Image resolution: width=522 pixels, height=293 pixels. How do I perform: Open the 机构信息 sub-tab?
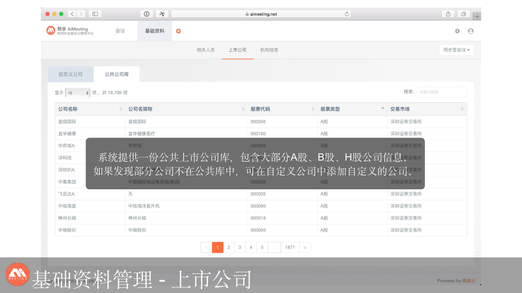(x=269, y=50)
